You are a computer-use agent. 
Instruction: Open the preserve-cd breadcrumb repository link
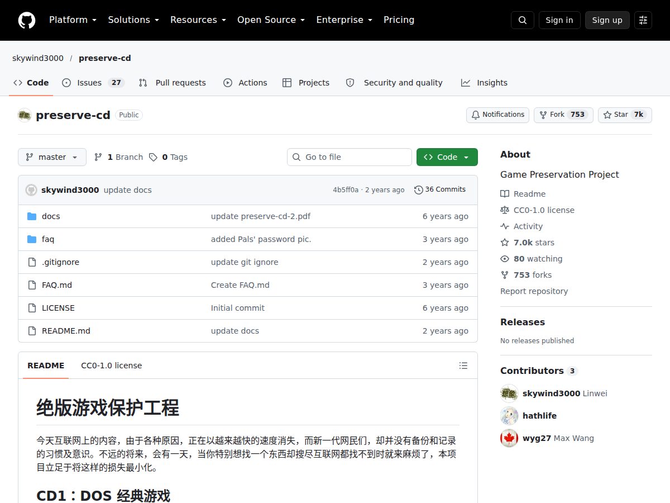105,58
